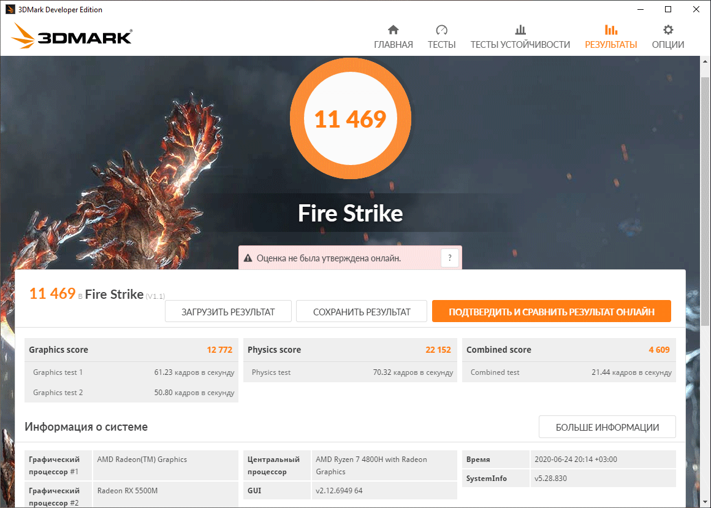The width and height of the screenshot is (711, 508).
Task: Click the Combined score header label
Action: click(499, 350)
